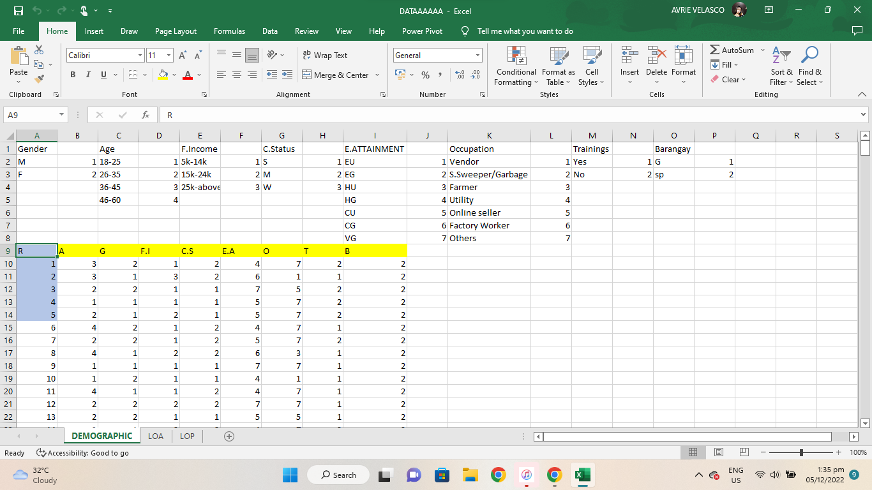
Task: Click the Fill button in Editing group
Action: [x=724, y=65]
